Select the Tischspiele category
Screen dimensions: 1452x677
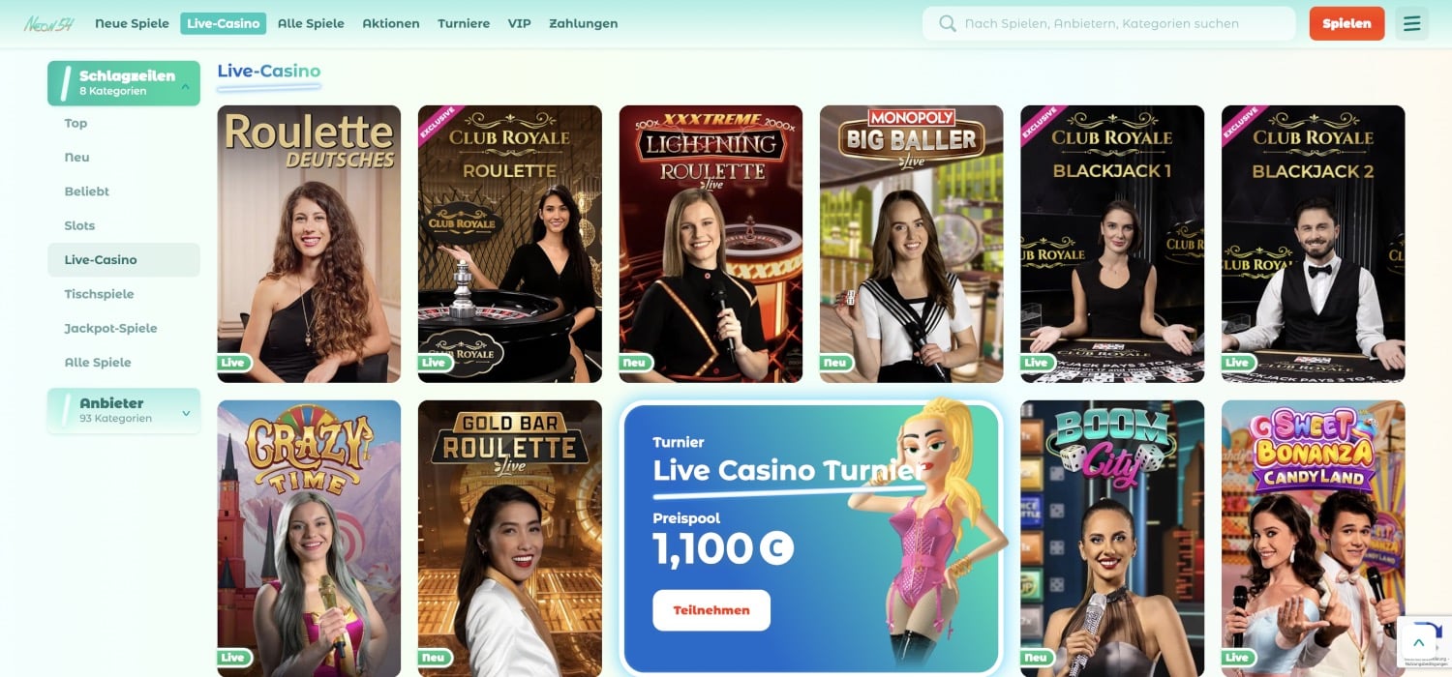pyautogui.click(x=99, y=294)
